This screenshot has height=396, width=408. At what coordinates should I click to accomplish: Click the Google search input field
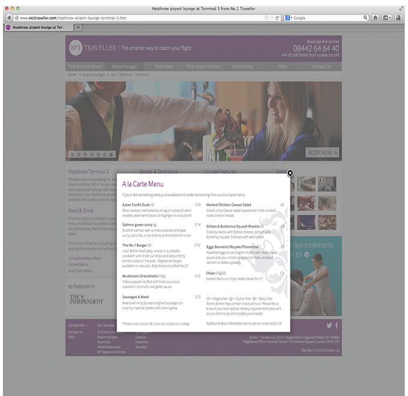328,18
